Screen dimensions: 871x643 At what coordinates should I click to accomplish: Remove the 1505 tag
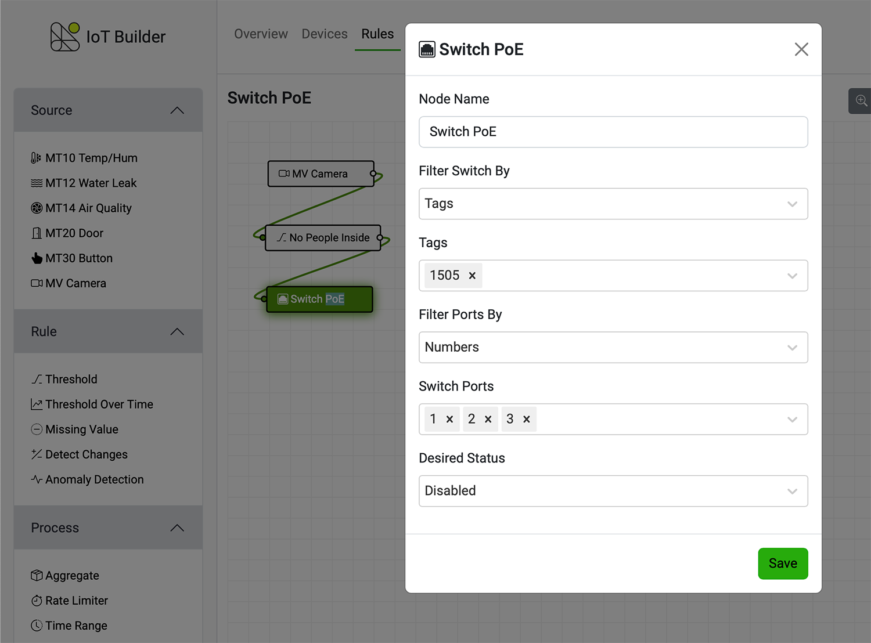click(x=472, y=275)
